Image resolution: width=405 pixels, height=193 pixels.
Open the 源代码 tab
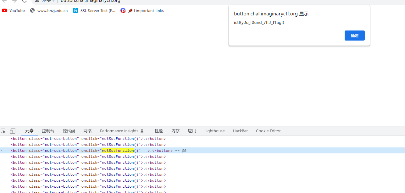point(69,131)
